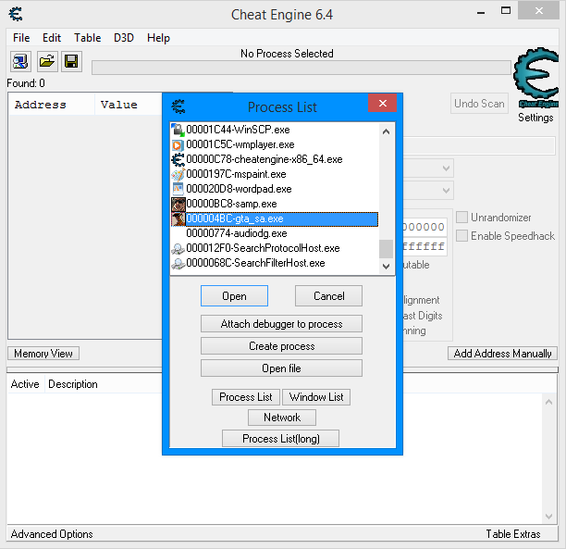Click the gta_sa.exe process icon
Screen dimensions: 566x549
[x=178, y=219]
